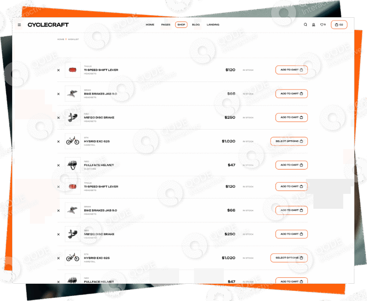
Task: Open the wishlist heart icon
Action: 323,25
